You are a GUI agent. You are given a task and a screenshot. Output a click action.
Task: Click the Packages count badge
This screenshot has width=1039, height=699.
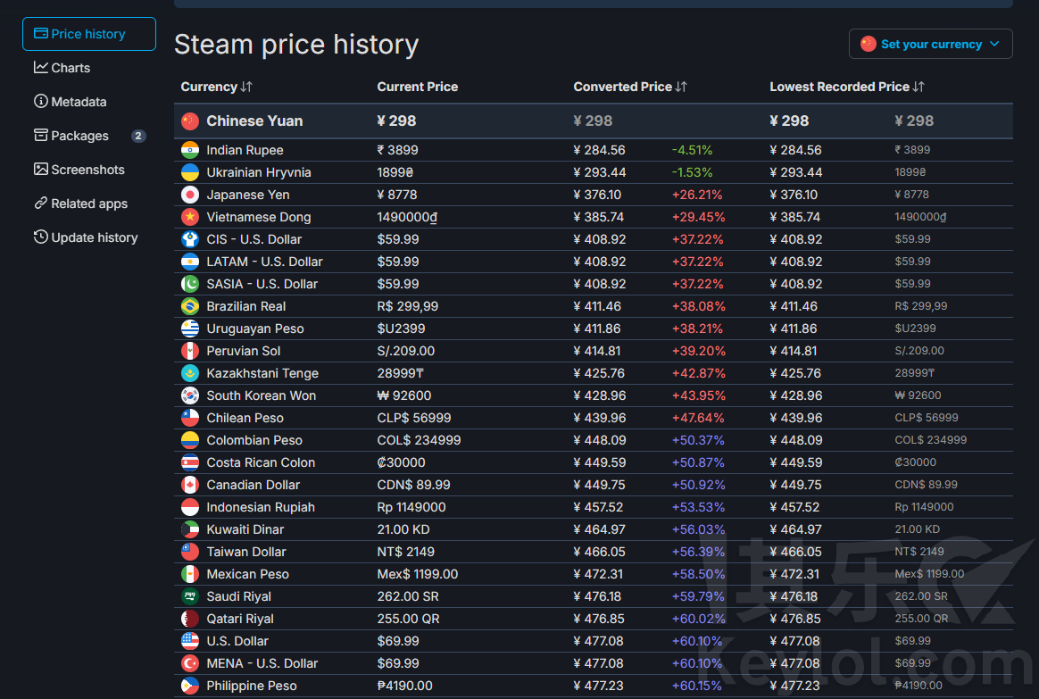pos(138,136)
